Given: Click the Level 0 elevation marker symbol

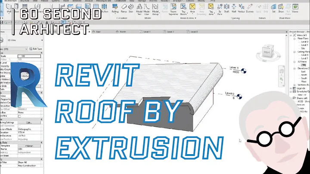Looking at the screenshot, I should click(x=239, y=96).
